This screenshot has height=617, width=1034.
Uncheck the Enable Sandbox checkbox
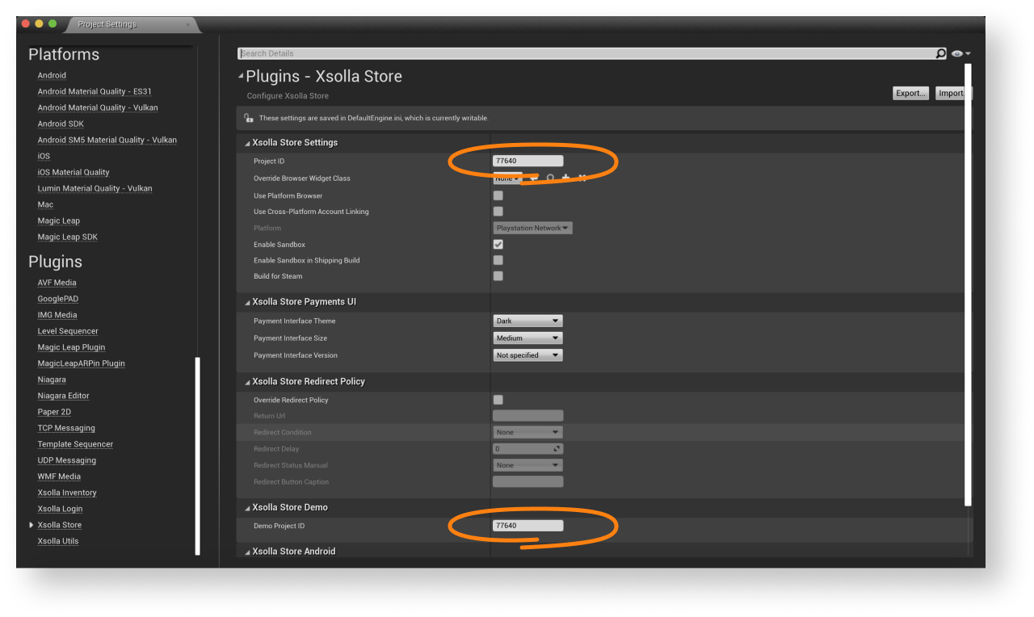pyautogui.click(x=498, y=244)
